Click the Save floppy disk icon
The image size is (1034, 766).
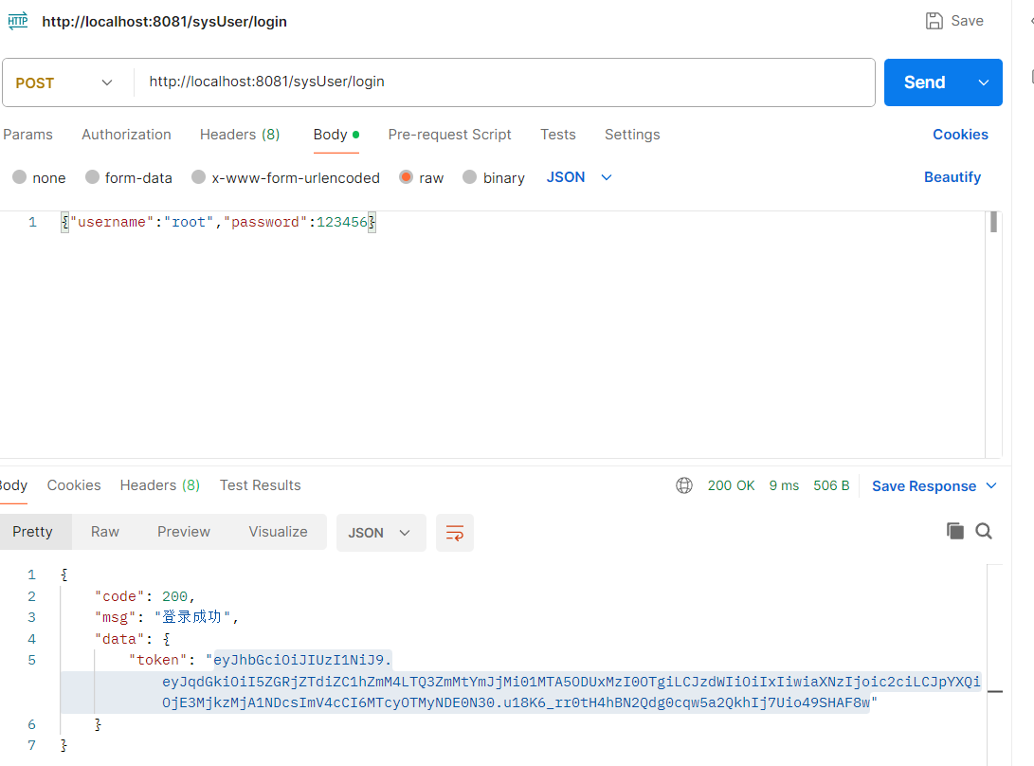click(x=934, y=21)
